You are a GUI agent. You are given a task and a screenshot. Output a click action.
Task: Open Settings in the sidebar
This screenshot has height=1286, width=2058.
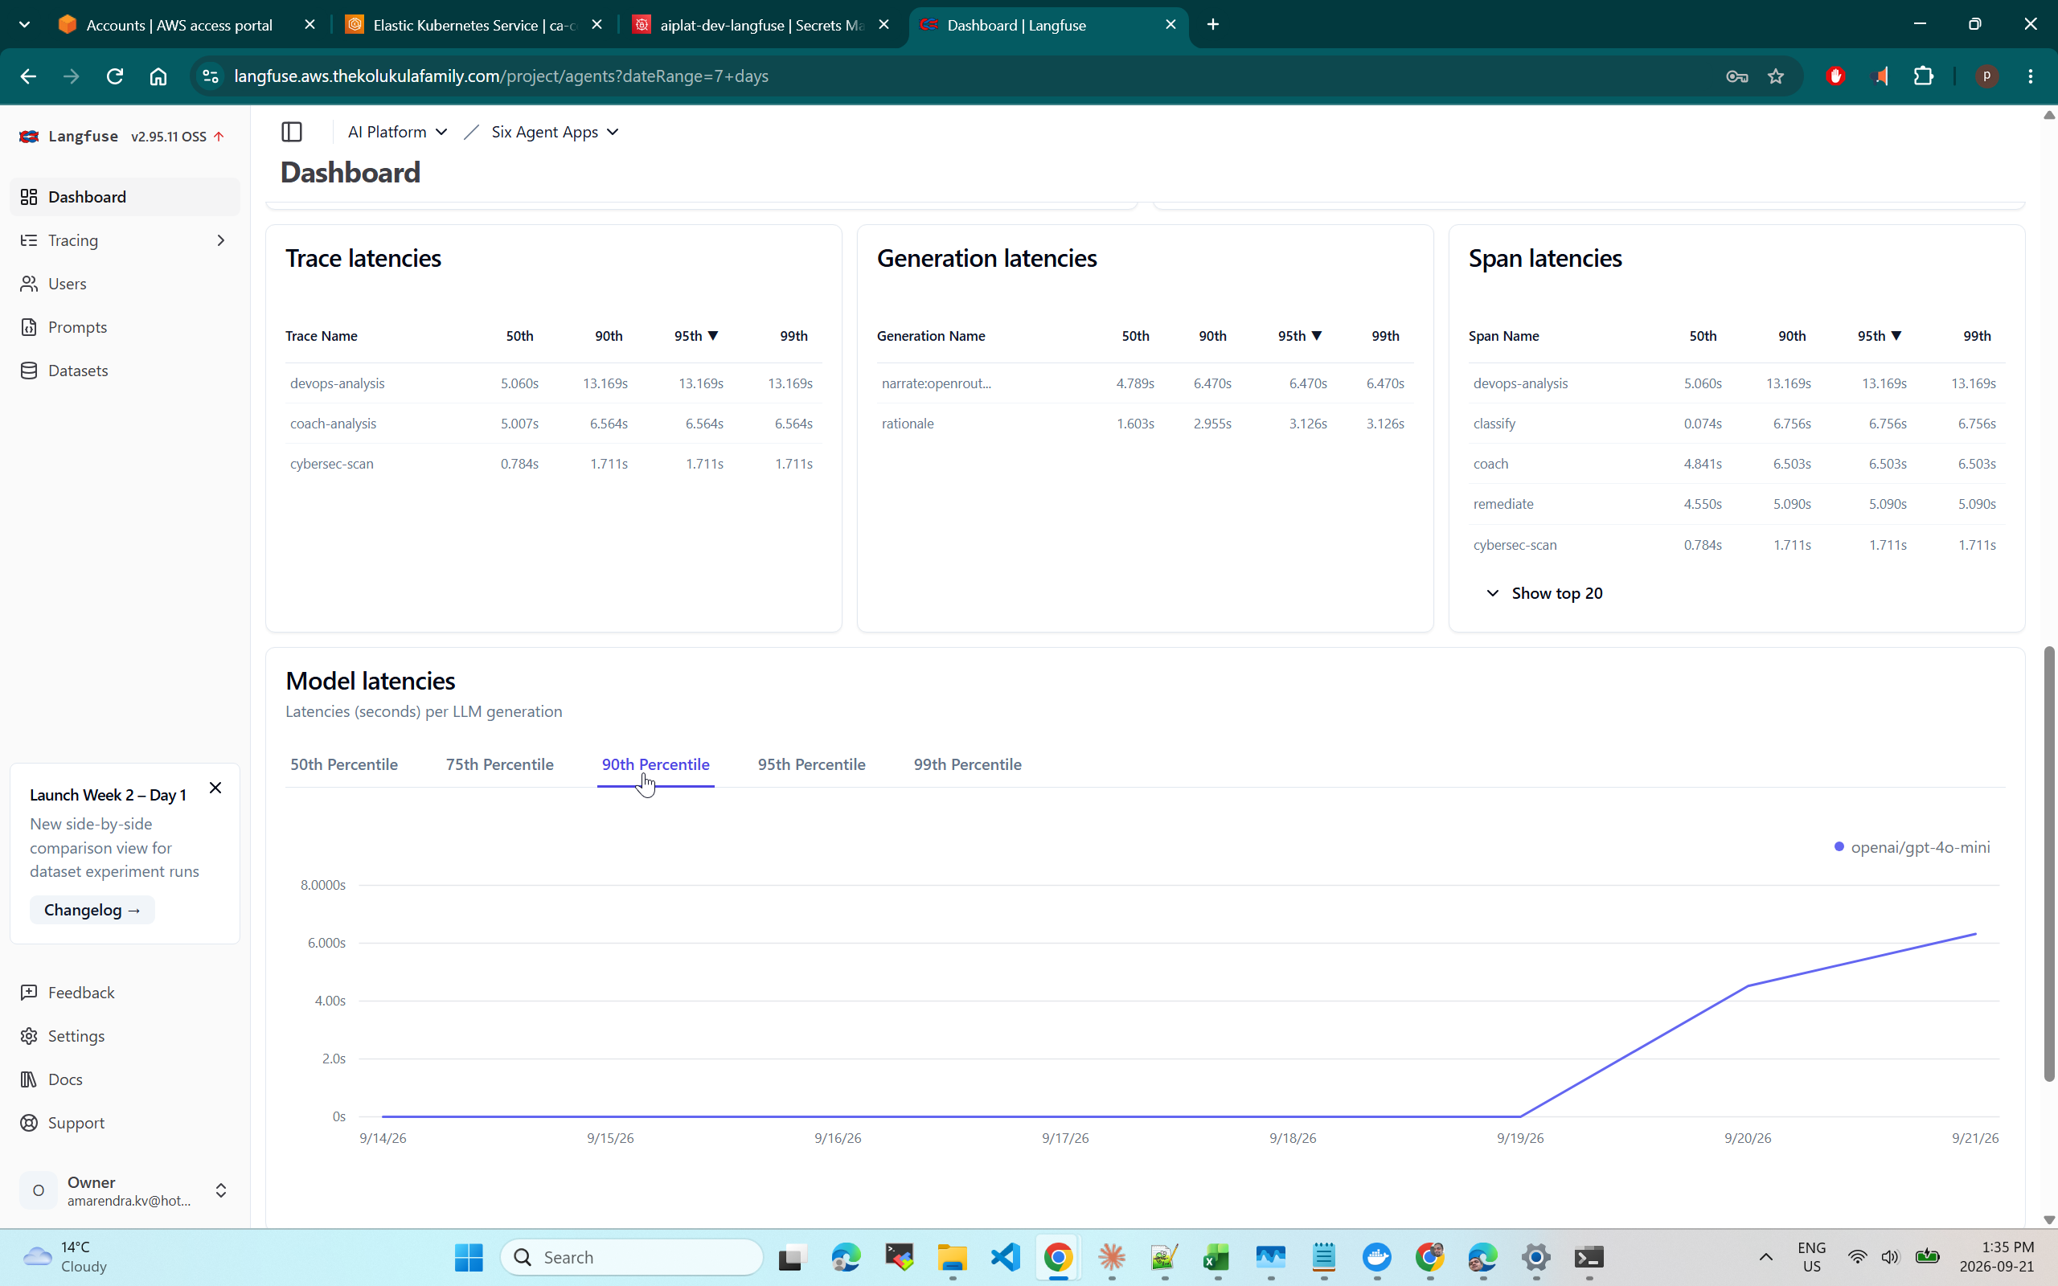pyautogui.click(x=125, y=1036)
